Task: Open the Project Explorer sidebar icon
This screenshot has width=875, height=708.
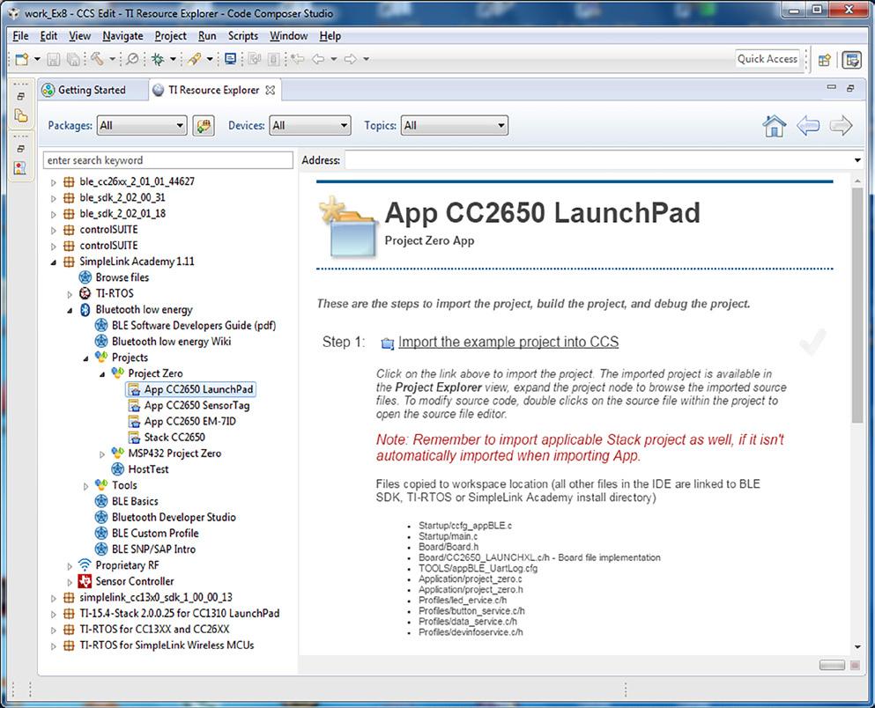Action: pyautogui.click(x=20, y=115)
